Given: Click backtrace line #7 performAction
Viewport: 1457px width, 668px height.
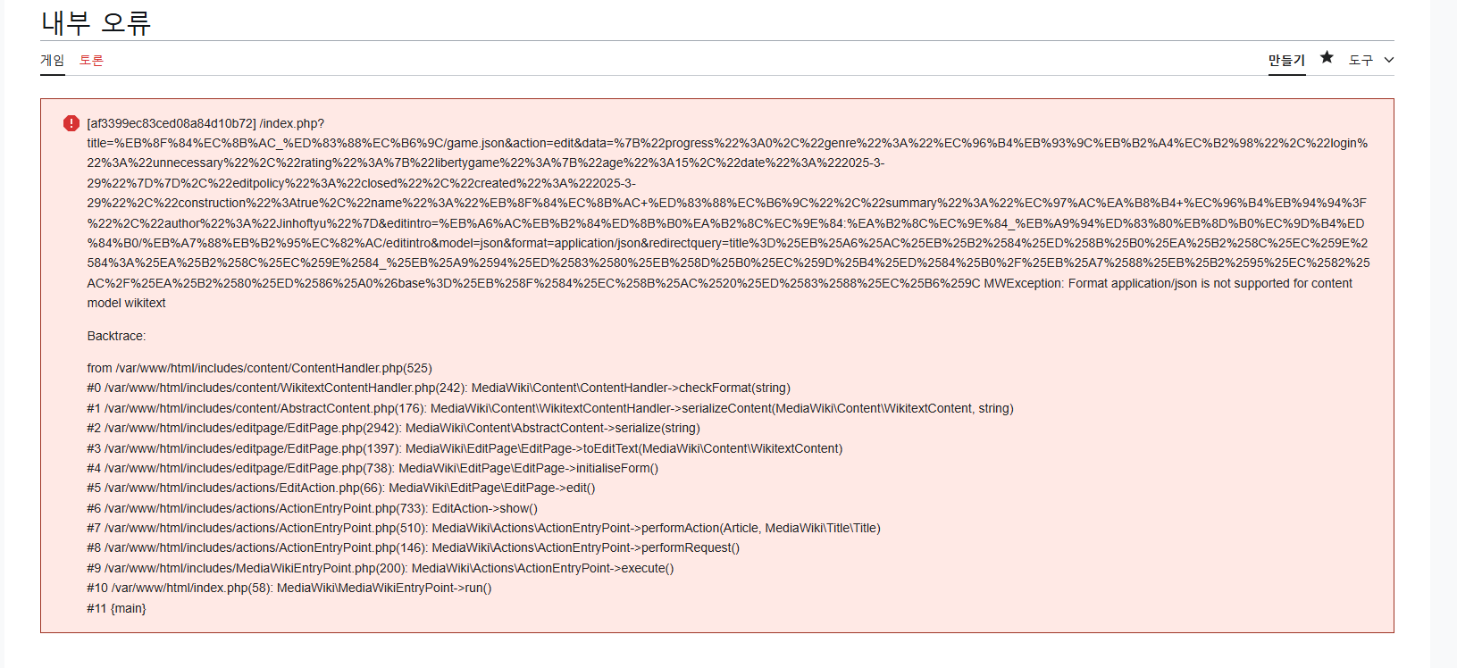Looking at the screenshot, I should pyautogui.click(x=483, y=528).
